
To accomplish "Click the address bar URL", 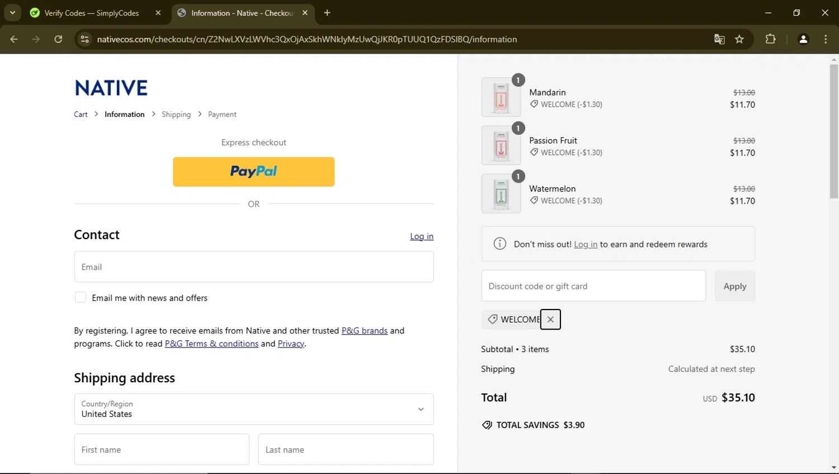I will pyautogui.click(x=307, y=39).
